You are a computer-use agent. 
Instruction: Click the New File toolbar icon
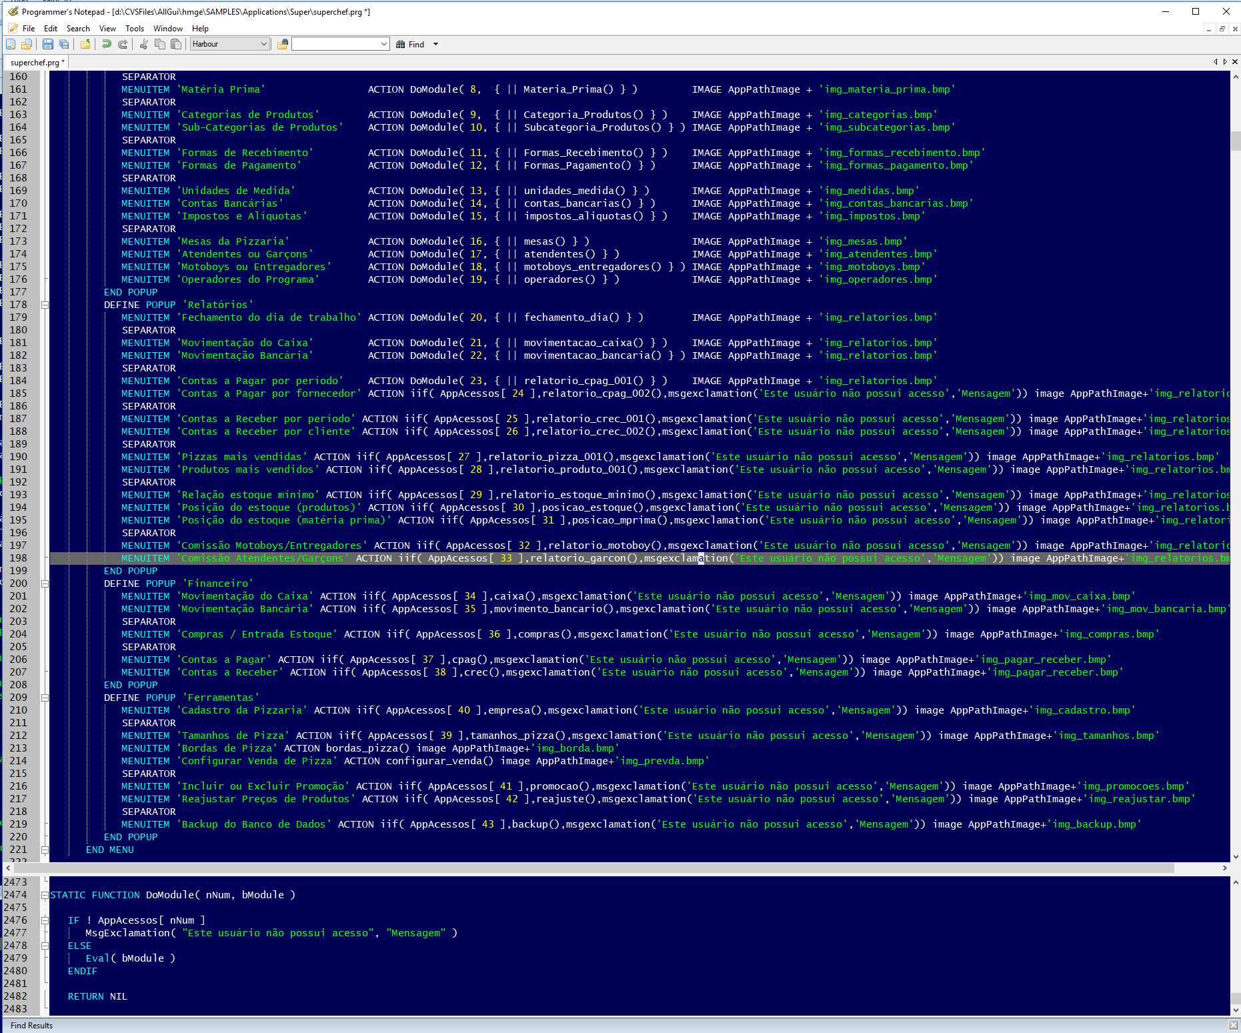(x=11, y=44)
